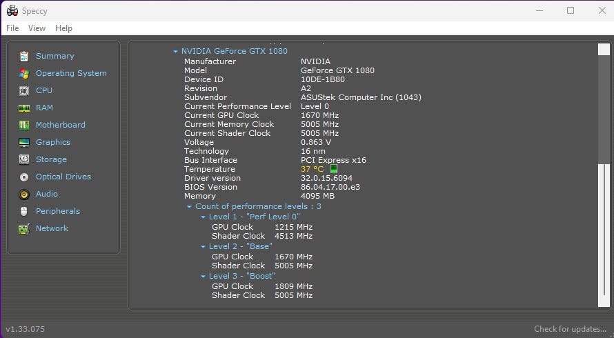Click Current Memory Clock label
Screen dimensions: 614x338
(x=229, y=124)
